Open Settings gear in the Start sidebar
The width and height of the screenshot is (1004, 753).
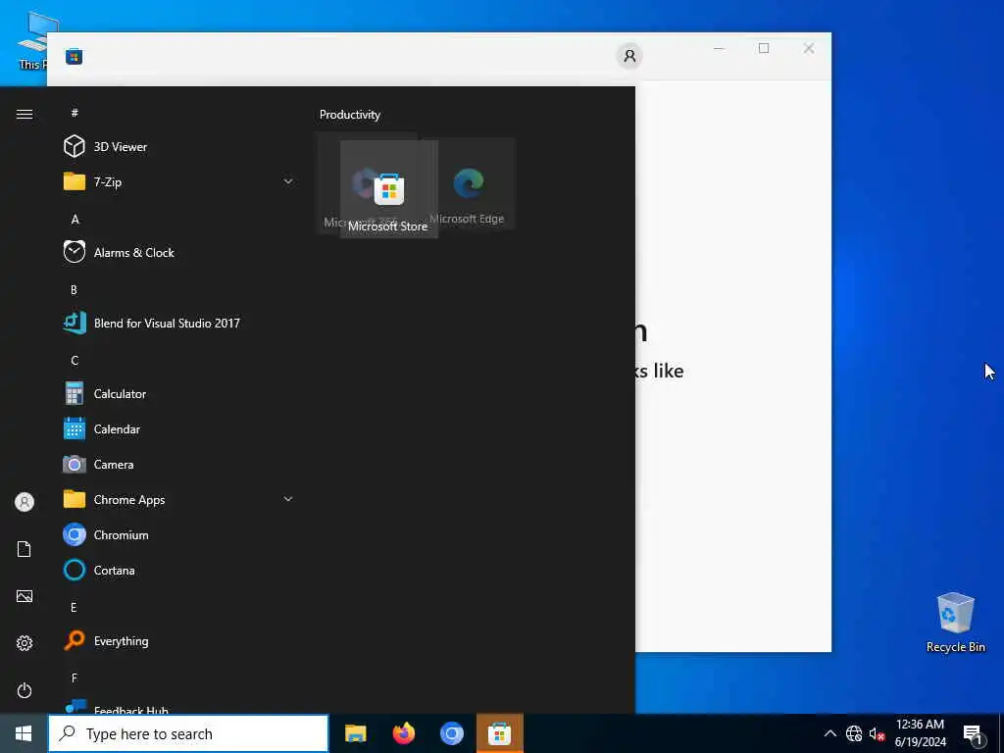click(x=25, y=643)
